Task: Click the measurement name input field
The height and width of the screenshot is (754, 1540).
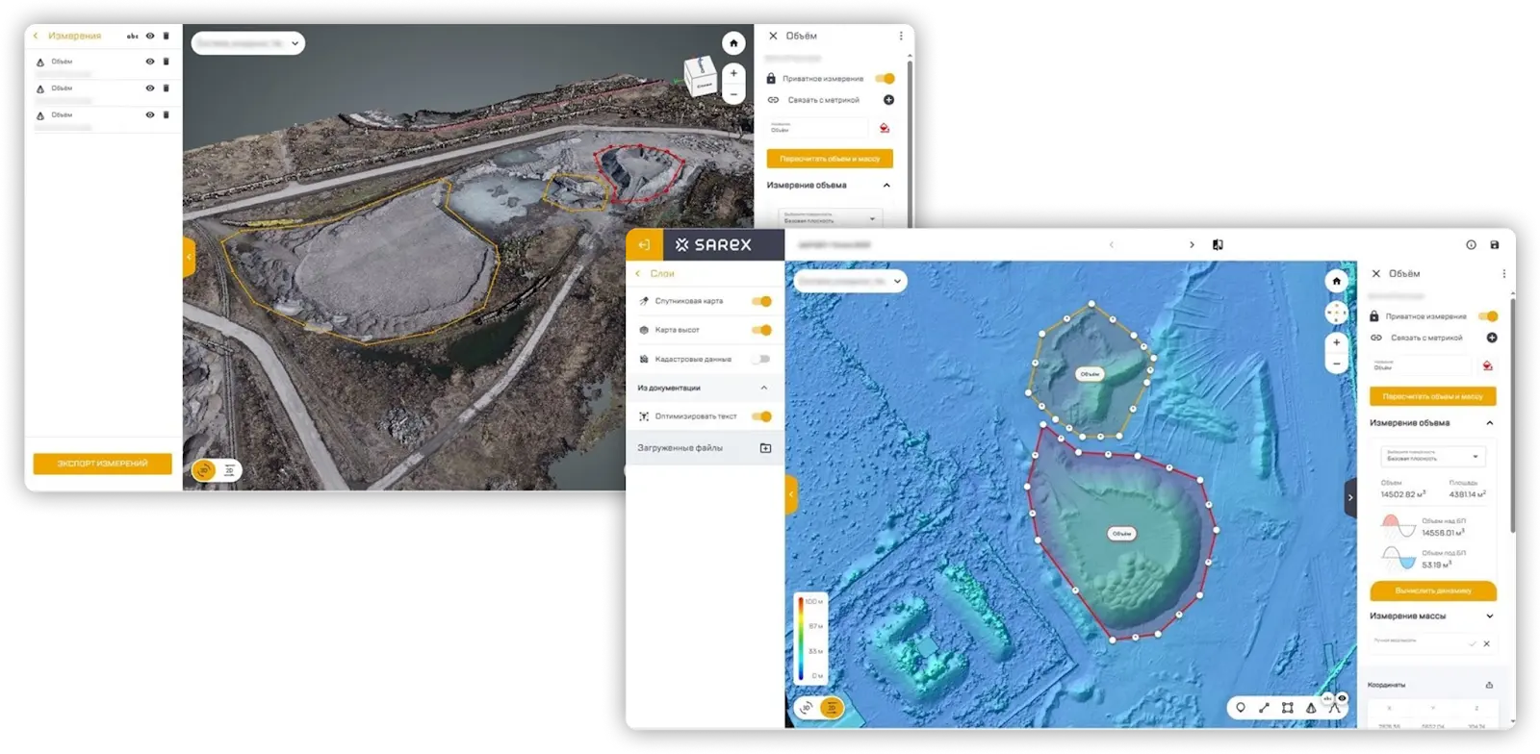Action: point(1420,365)
